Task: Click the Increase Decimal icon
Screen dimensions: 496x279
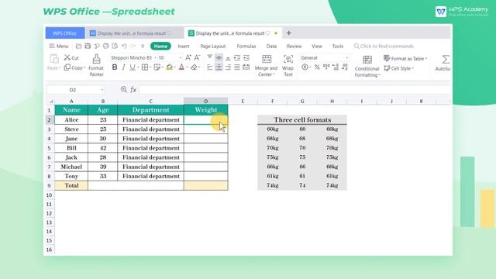Action: tap(336, 67)
